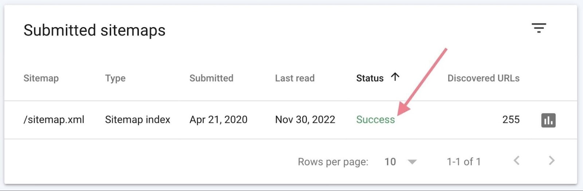The width and height of the screenshot is (583, 191).
Task: Go to the previous page arrow
Action: (x=516, y=161)
